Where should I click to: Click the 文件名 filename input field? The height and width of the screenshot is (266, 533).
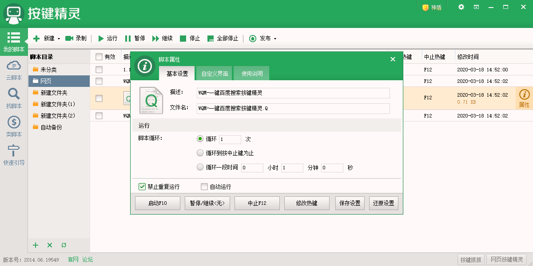(x=293, y=109)
